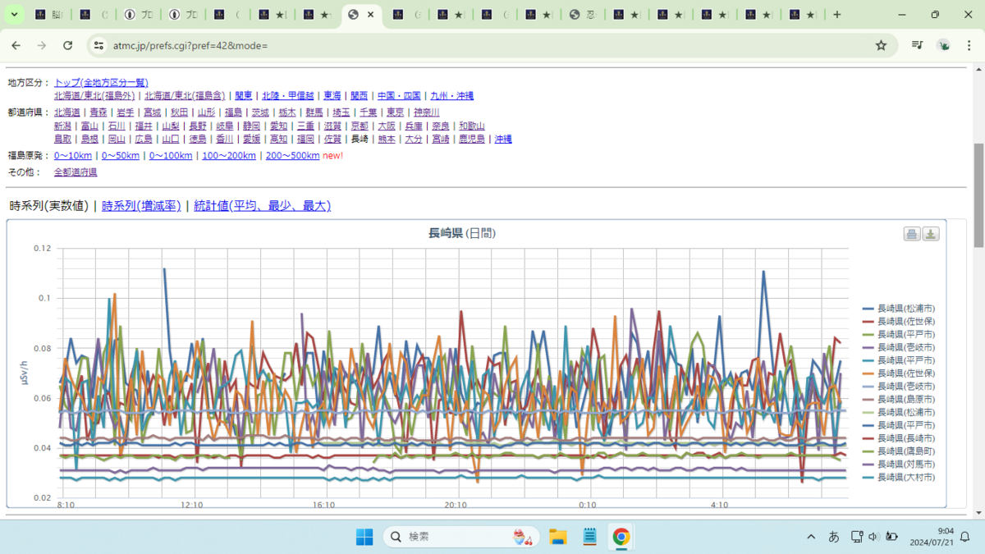Open a new tab with plus button
Screen dimensions: 985x554
coord(836,15)
